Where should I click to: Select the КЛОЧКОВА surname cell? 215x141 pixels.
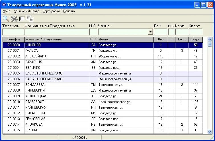(x=57, y=125)
